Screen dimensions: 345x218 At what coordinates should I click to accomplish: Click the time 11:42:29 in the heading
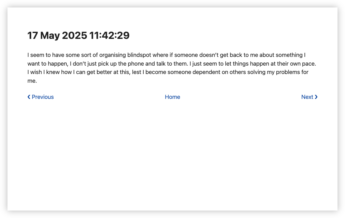[x=110, y=35]
